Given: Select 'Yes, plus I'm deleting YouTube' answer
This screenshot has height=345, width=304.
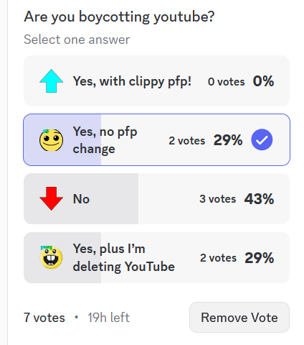Looking at the screenshot, I should [156, 257].
